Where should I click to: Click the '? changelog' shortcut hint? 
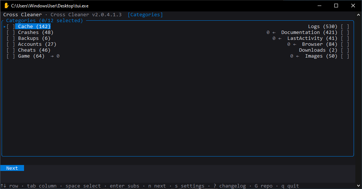[x=230, y=186]
